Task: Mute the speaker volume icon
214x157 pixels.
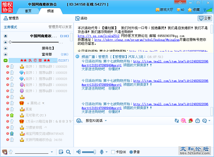Action: click(x=78, y=152)
